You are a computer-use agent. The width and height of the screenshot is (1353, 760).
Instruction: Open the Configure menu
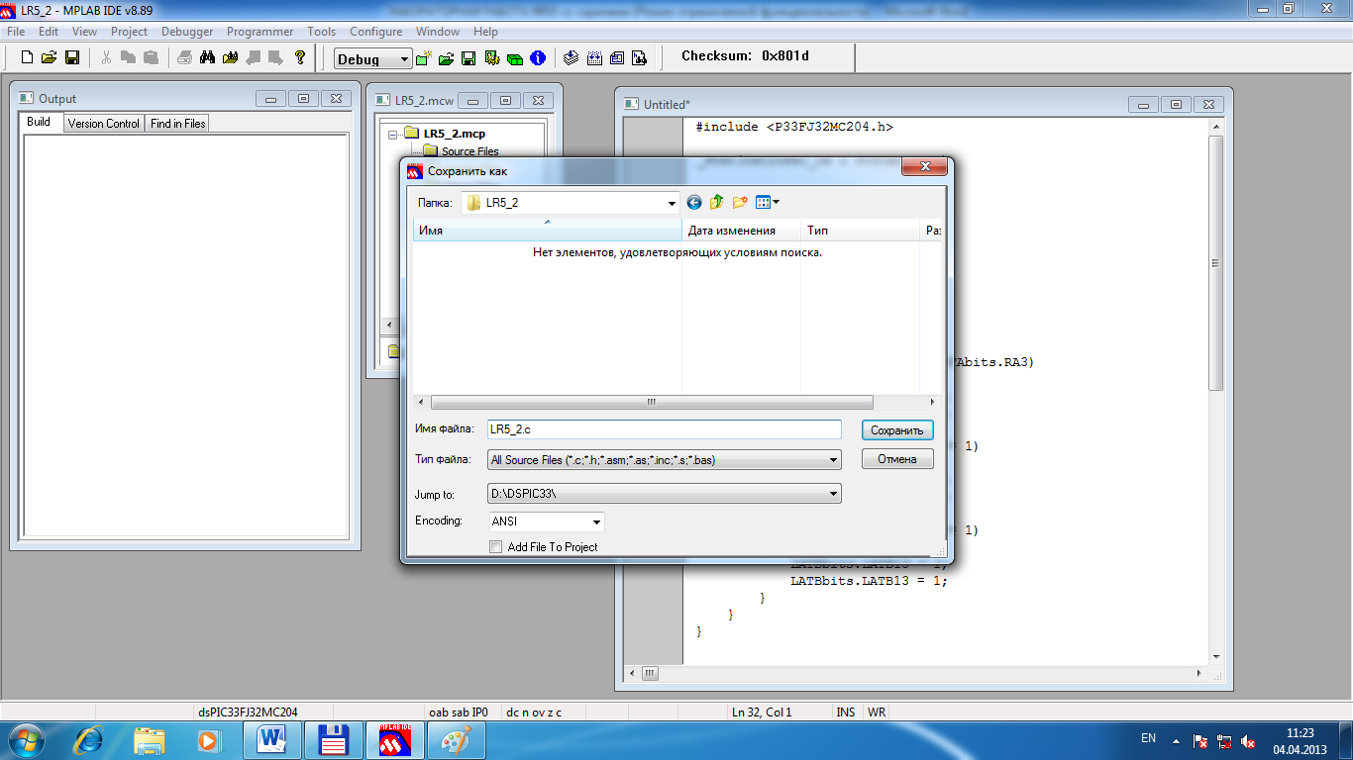[x=375, y=32]
